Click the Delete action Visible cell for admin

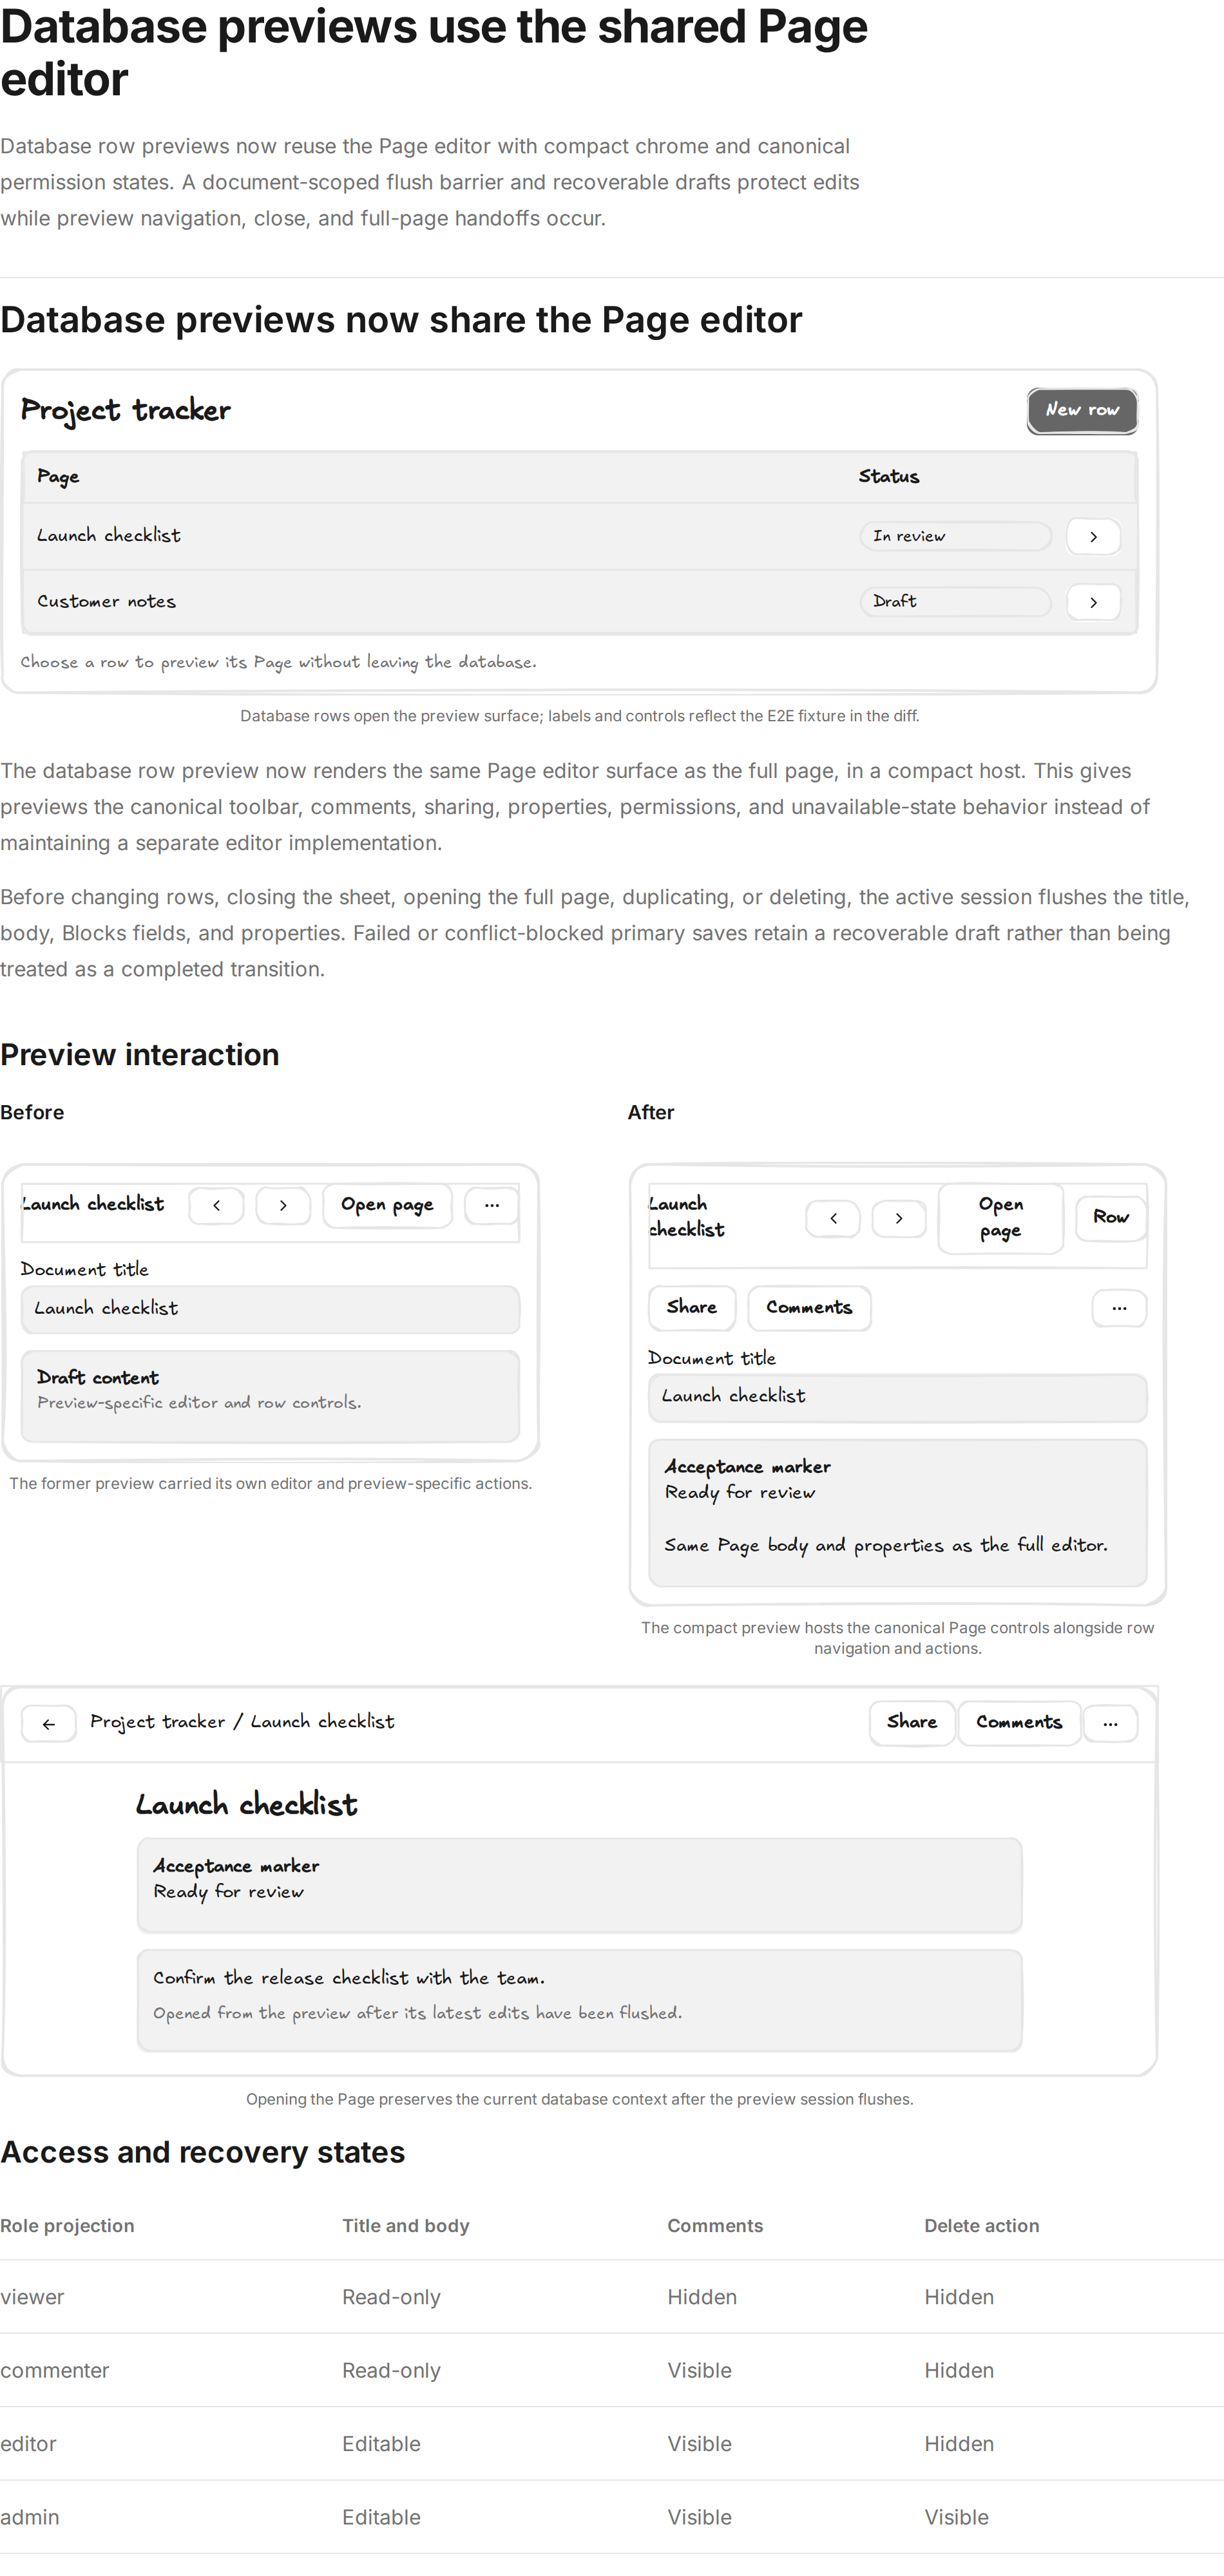[x=956, y=2517]
